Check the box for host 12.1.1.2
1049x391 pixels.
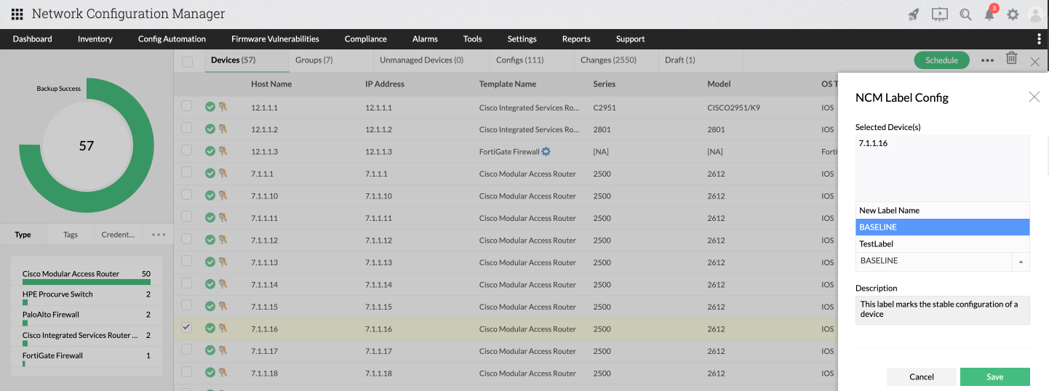tap(187, 128)
